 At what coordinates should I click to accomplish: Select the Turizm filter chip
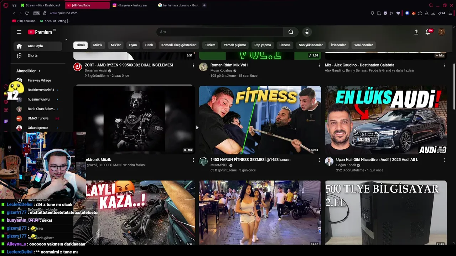[x=210, y=45]
